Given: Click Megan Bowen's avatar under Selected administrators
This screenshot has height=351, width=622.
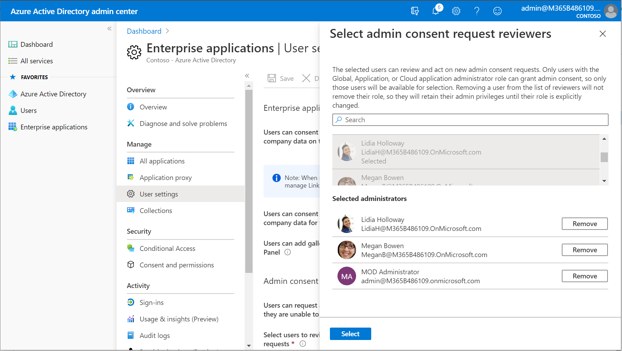Looking at the screenshot, I should [347, 250].
